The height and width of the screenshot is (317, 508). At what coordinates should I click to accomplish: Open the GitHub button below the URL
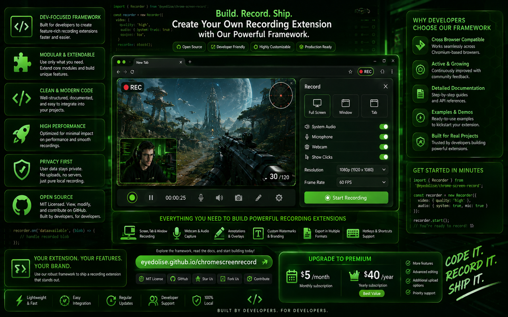pos(179,279)
